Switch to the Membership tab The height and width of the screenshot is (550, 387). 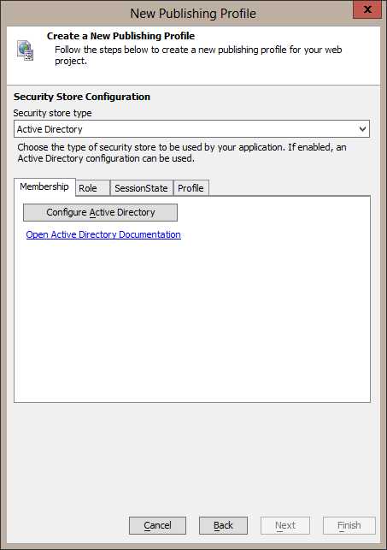click(x=44, y=186)
